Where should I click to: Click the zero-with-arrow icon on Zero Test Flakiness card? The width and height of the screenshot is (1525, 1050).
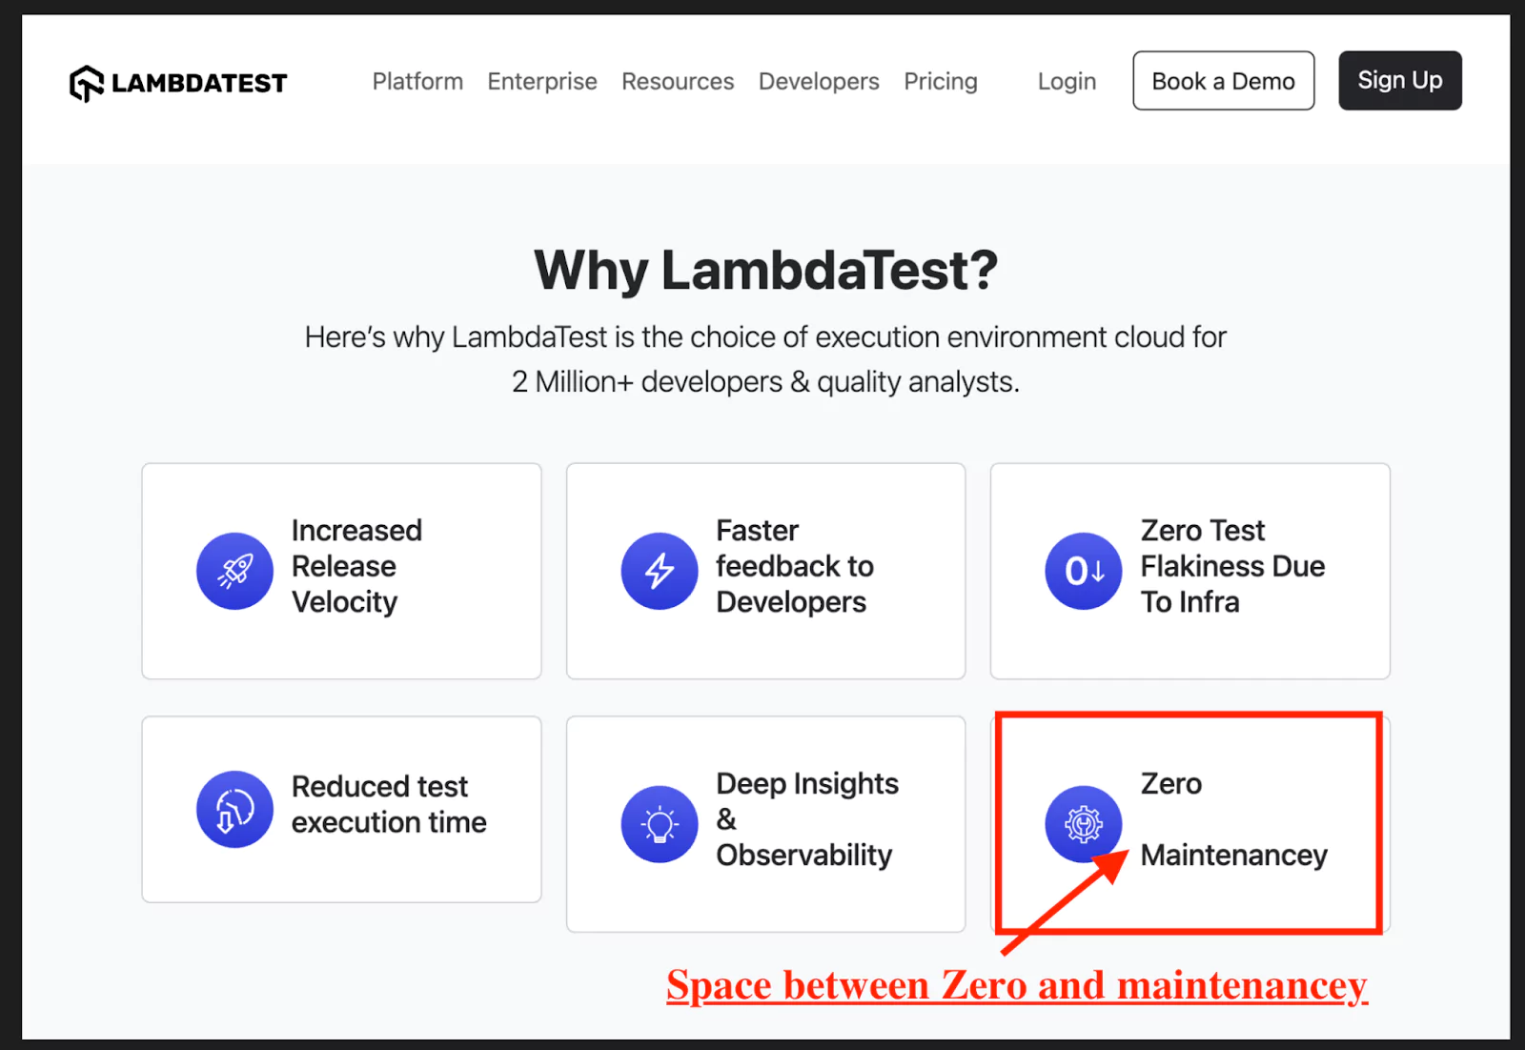1083,571
